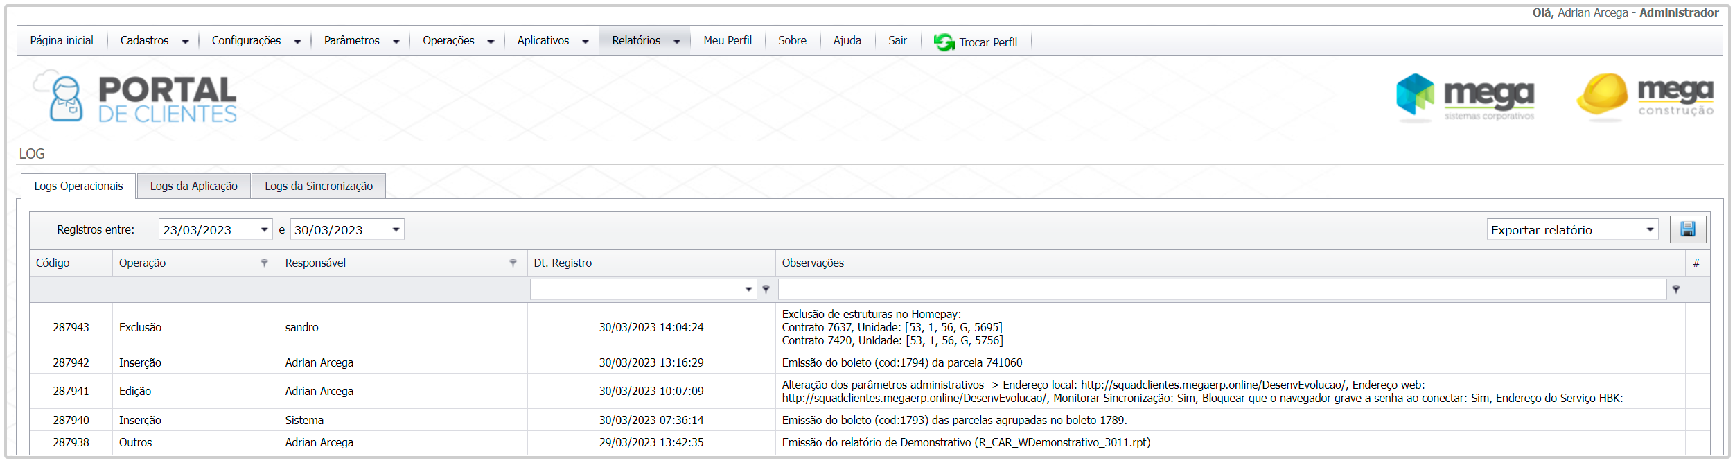Click the sandro responsible cell

click(x=403, y=327)
